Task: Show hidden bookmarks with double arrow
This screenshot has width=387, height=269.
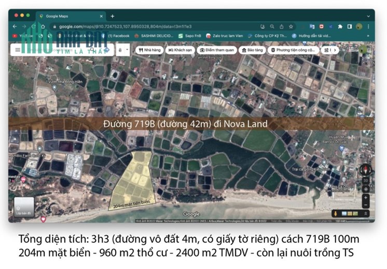Action: click(x=368, y=36)
